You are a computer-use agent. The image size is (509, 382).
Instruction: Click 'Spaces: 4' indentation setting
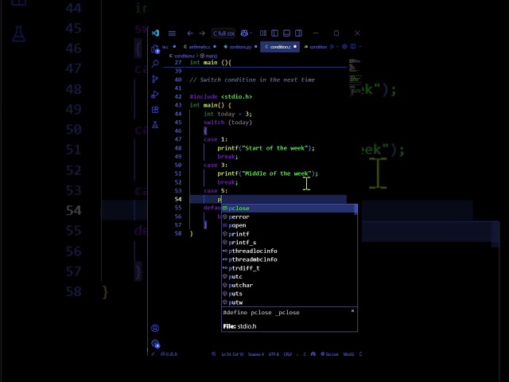point(256,354)
